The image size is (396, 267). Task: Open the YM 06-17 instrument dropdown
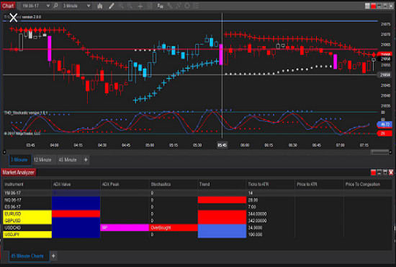click(x=35, y=6)
